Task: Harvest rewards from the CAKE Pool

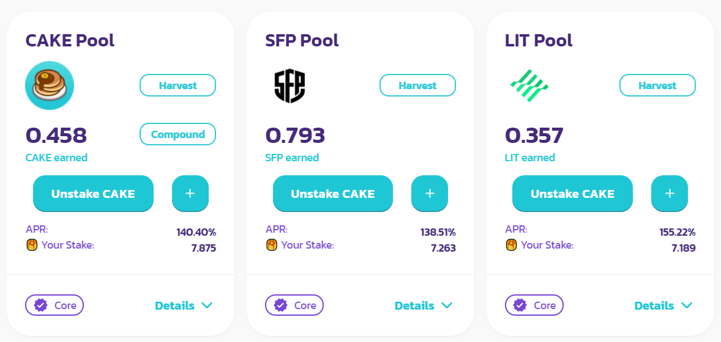Action: coord(177,85)
